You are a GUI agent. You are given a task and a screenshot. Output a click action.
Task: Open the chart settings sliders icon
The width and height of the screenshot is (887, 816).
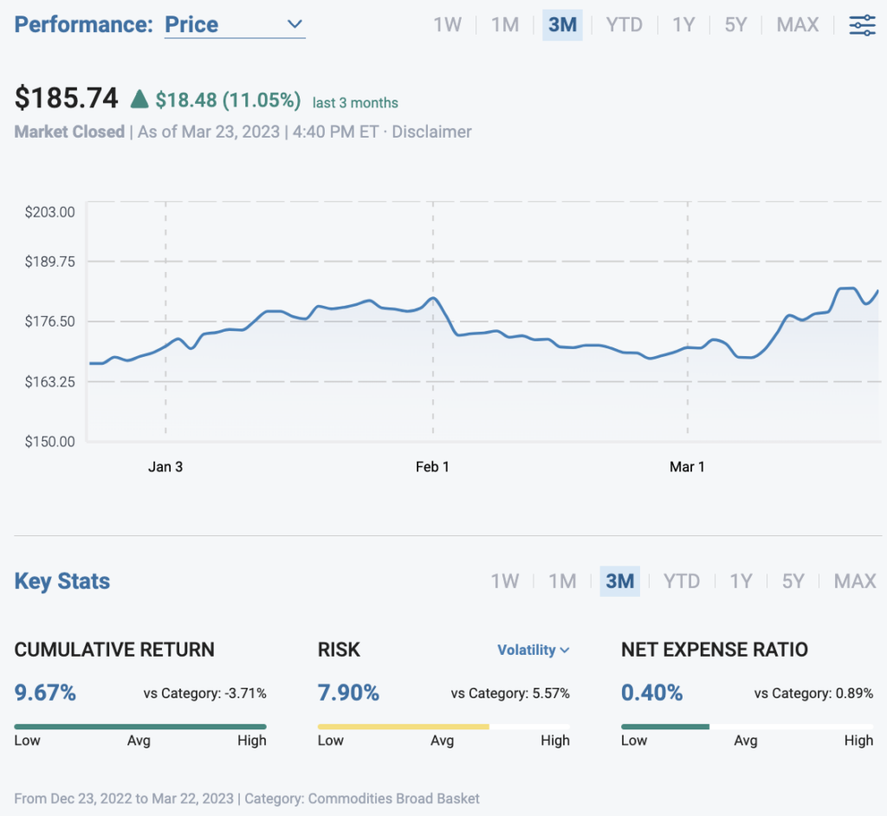click(862, 25)
